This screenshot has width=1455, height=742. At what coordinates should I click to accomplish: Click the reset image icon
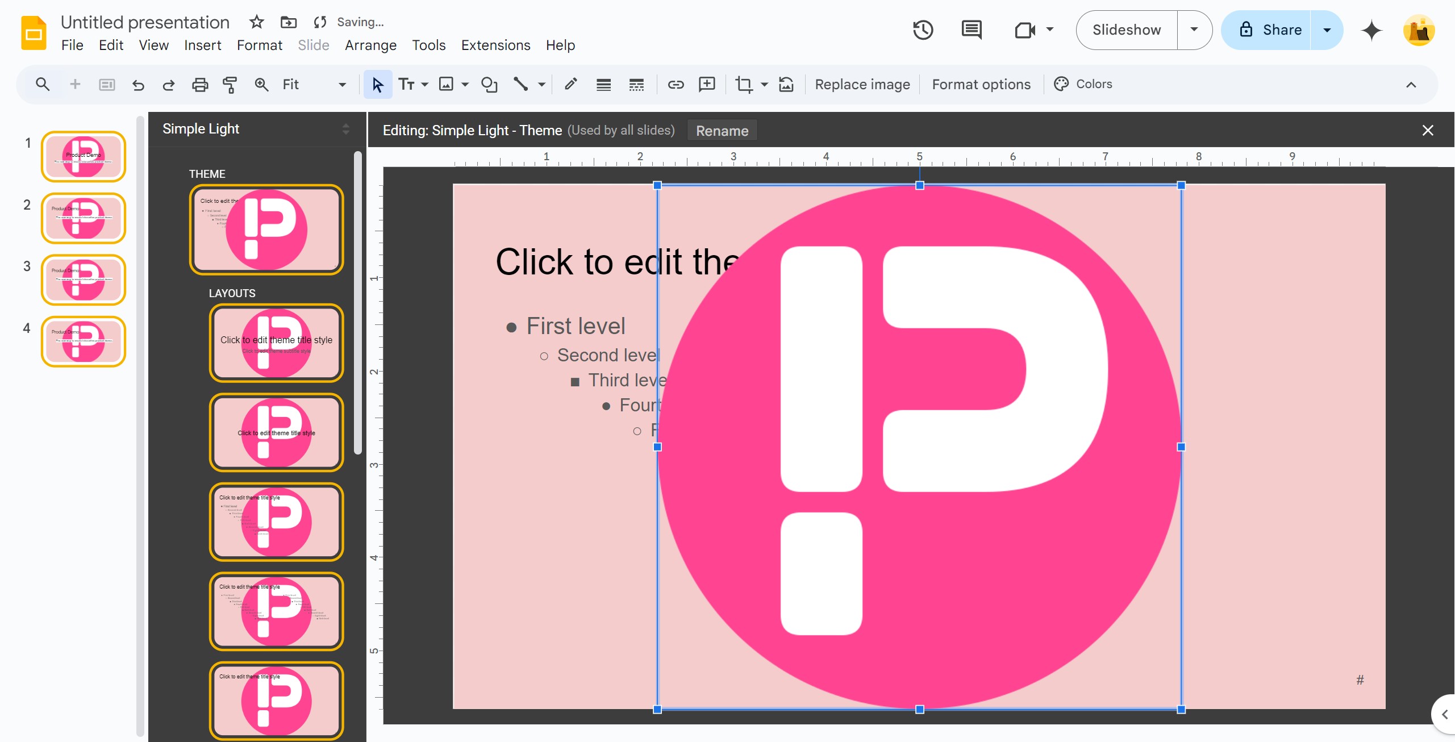(x=786, y=85)
